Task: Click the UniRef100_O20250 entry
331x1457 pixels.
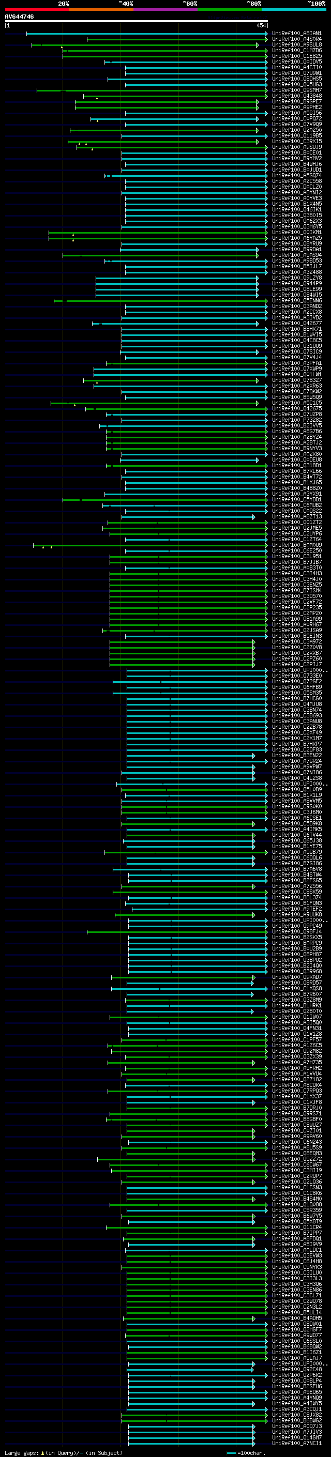Action: point(296,130)
